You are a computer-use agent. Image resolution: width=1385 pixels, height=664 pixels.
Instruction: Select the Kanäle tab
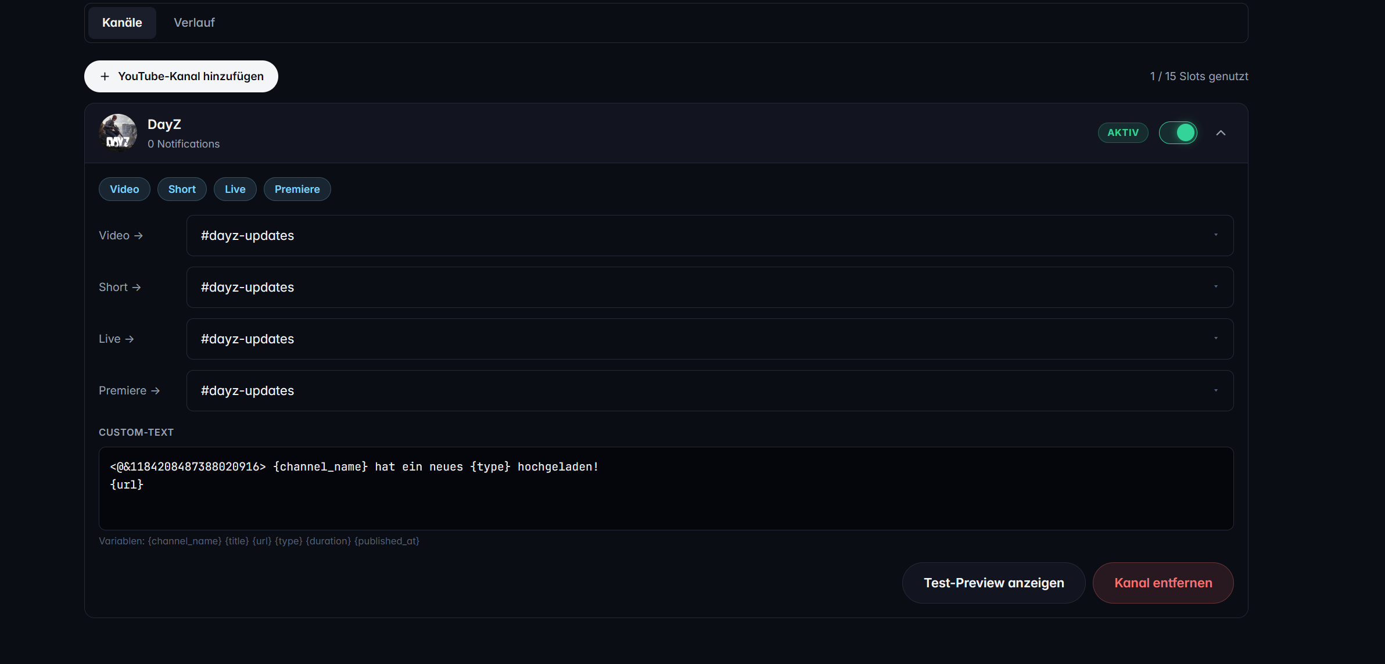coord(122,23)
